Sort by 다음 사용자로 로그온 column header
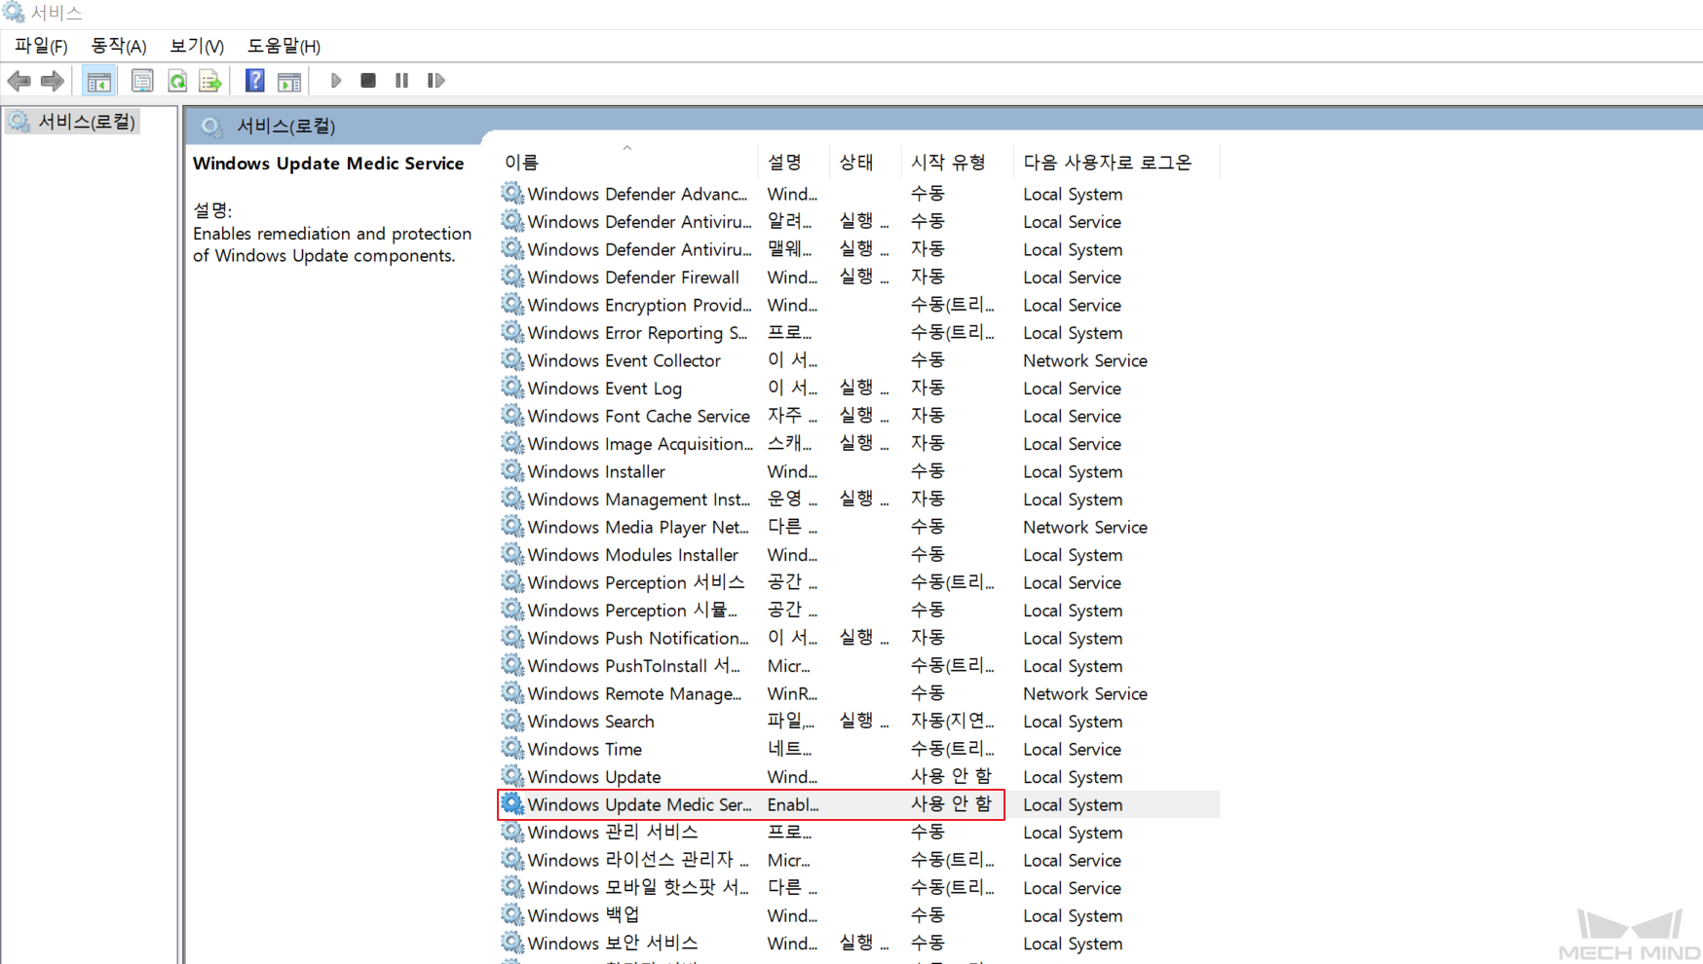This screenshot has width=1703, height=964. (1108, 162)
